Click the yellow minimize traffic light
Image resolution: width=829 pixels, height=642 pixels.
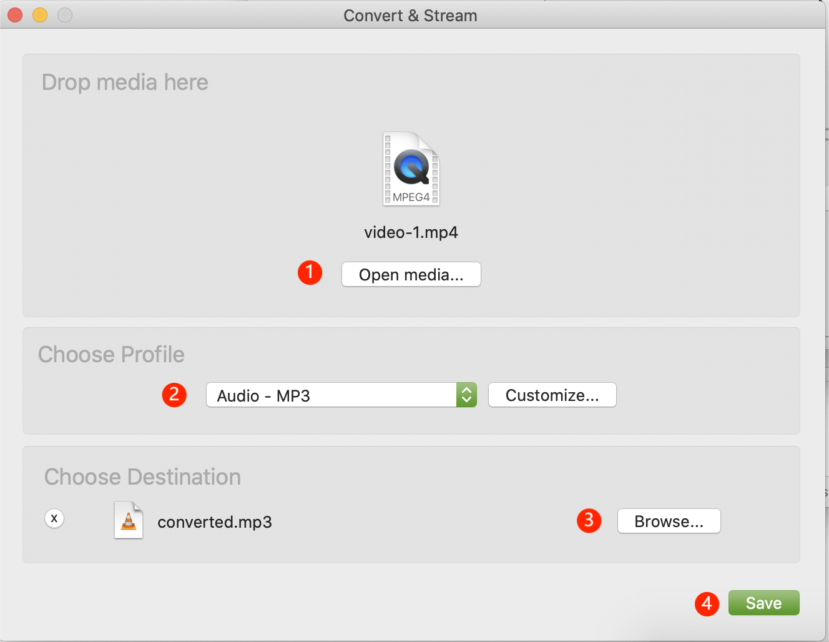pos(39,14)
